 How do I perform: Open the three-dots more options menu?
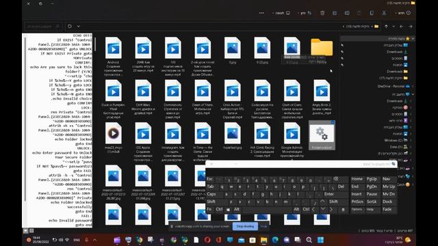(261, 13)
